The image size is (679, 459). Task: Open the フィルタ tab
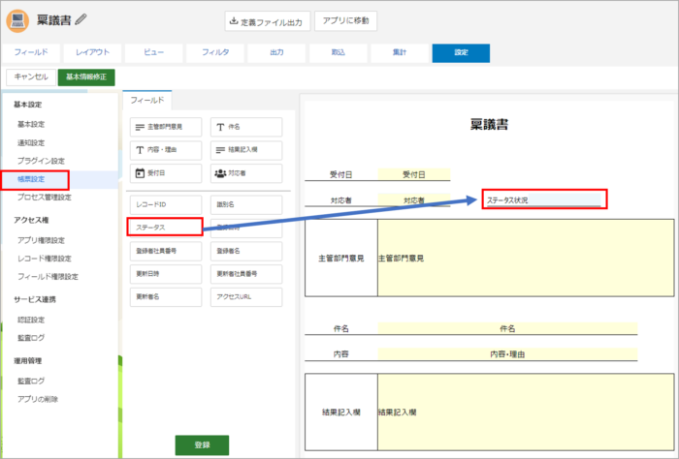click(x=215, y=52)
